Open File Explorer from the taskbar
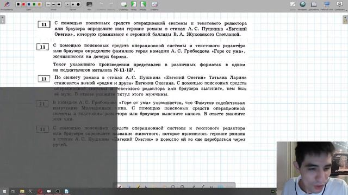 [22, 191]
